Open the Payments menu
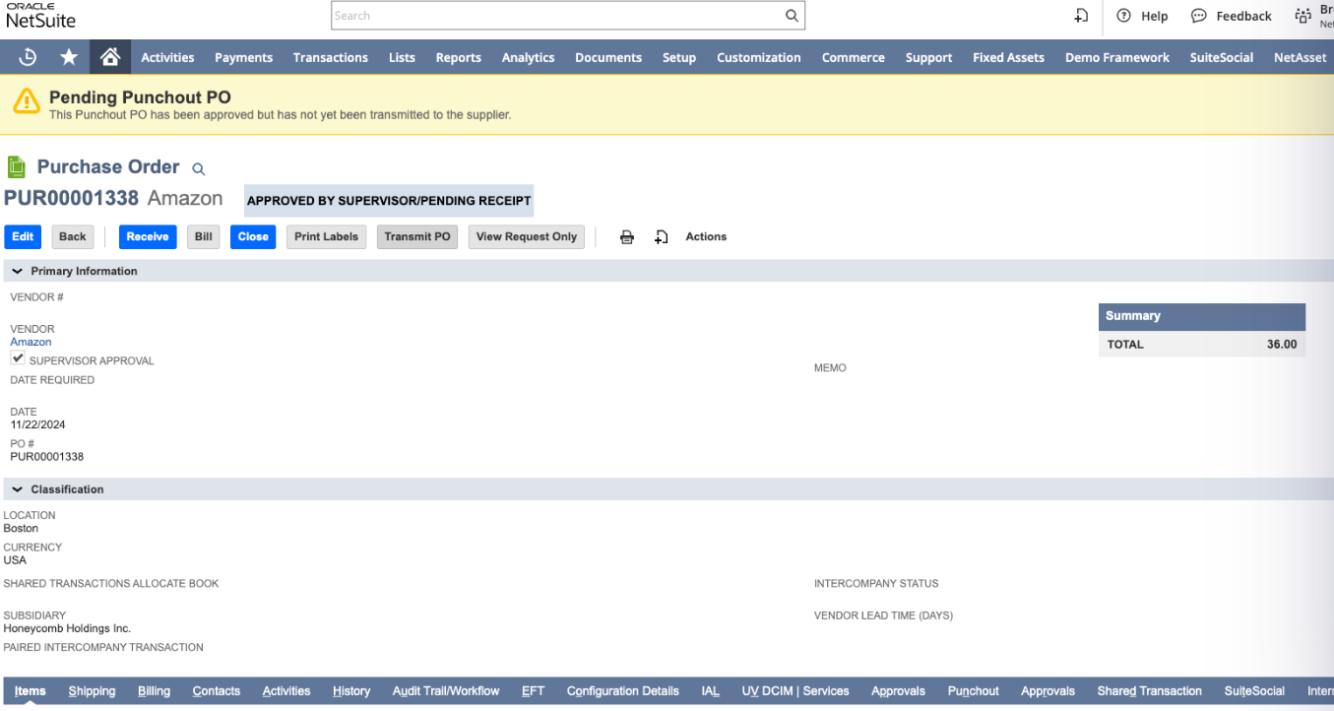Image resolution: width=1334 pixels, height=711 pixels. pos(244,57)
